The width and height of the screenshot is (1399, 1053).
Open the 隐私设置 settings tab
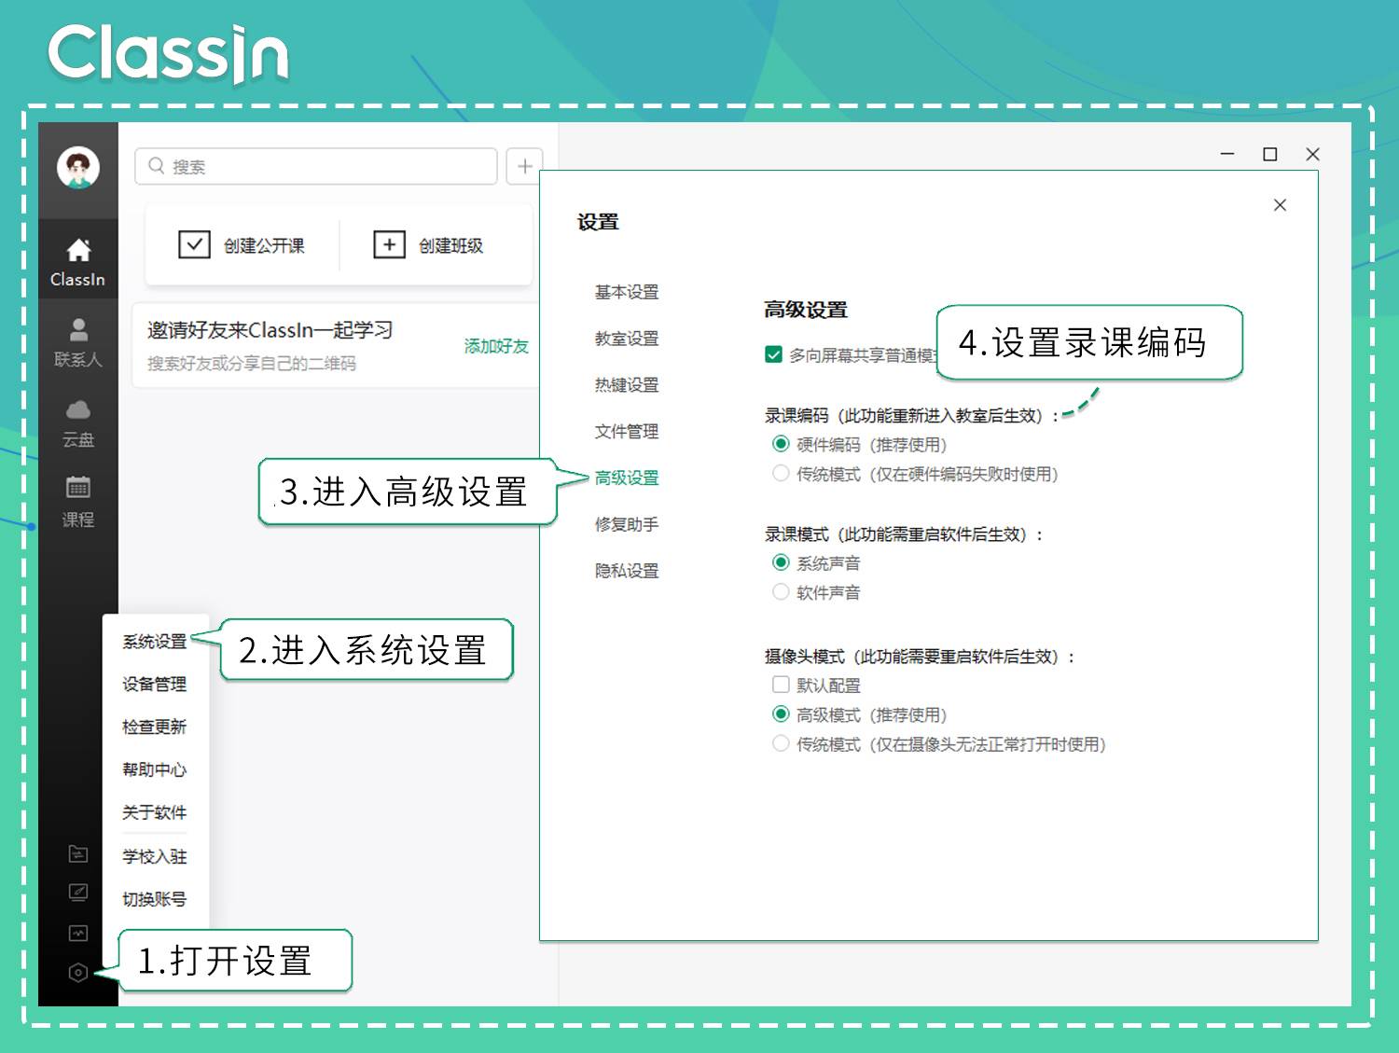[x=627, y=571]
